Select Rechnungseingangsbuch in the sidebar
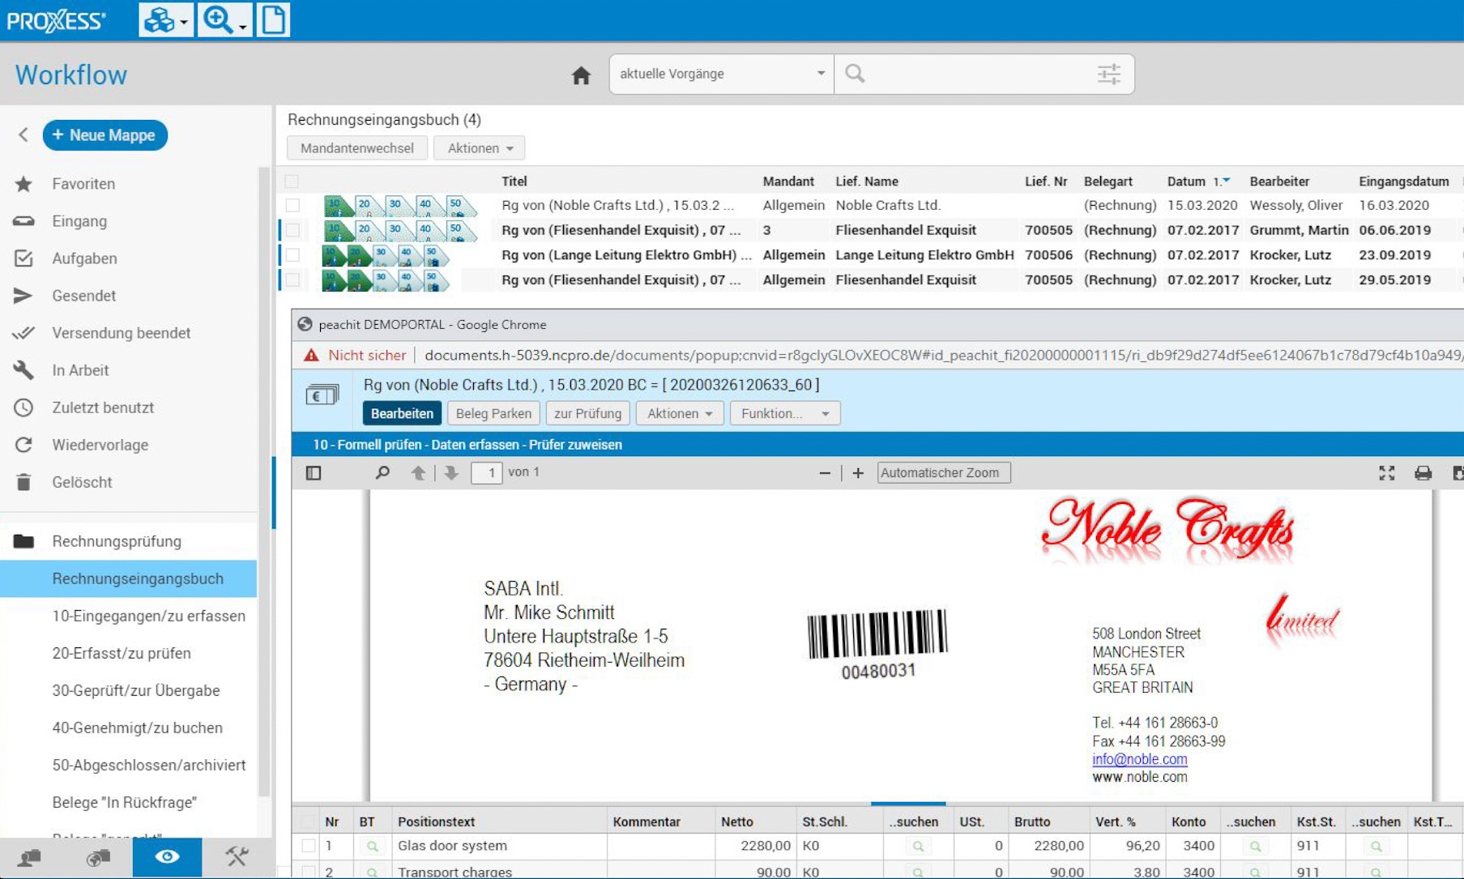The image size is (1464, 879). coord(128,578)
